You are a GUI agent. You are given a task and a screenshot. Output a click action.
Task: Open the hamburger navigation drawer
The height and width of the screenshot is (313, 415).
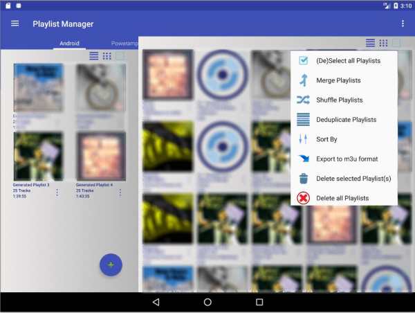tap(15, 24)
